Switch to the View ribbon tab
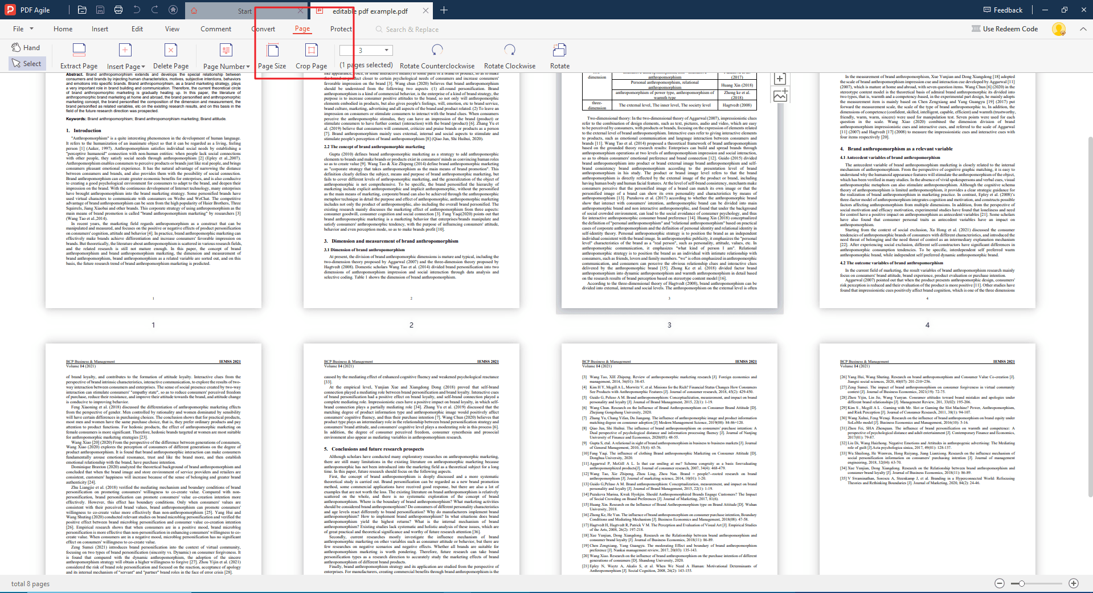 [172, 29]
